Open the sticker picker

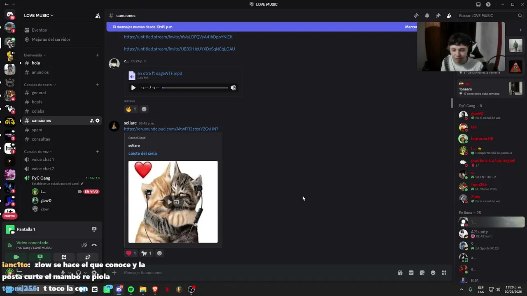(x=422, y=273)
